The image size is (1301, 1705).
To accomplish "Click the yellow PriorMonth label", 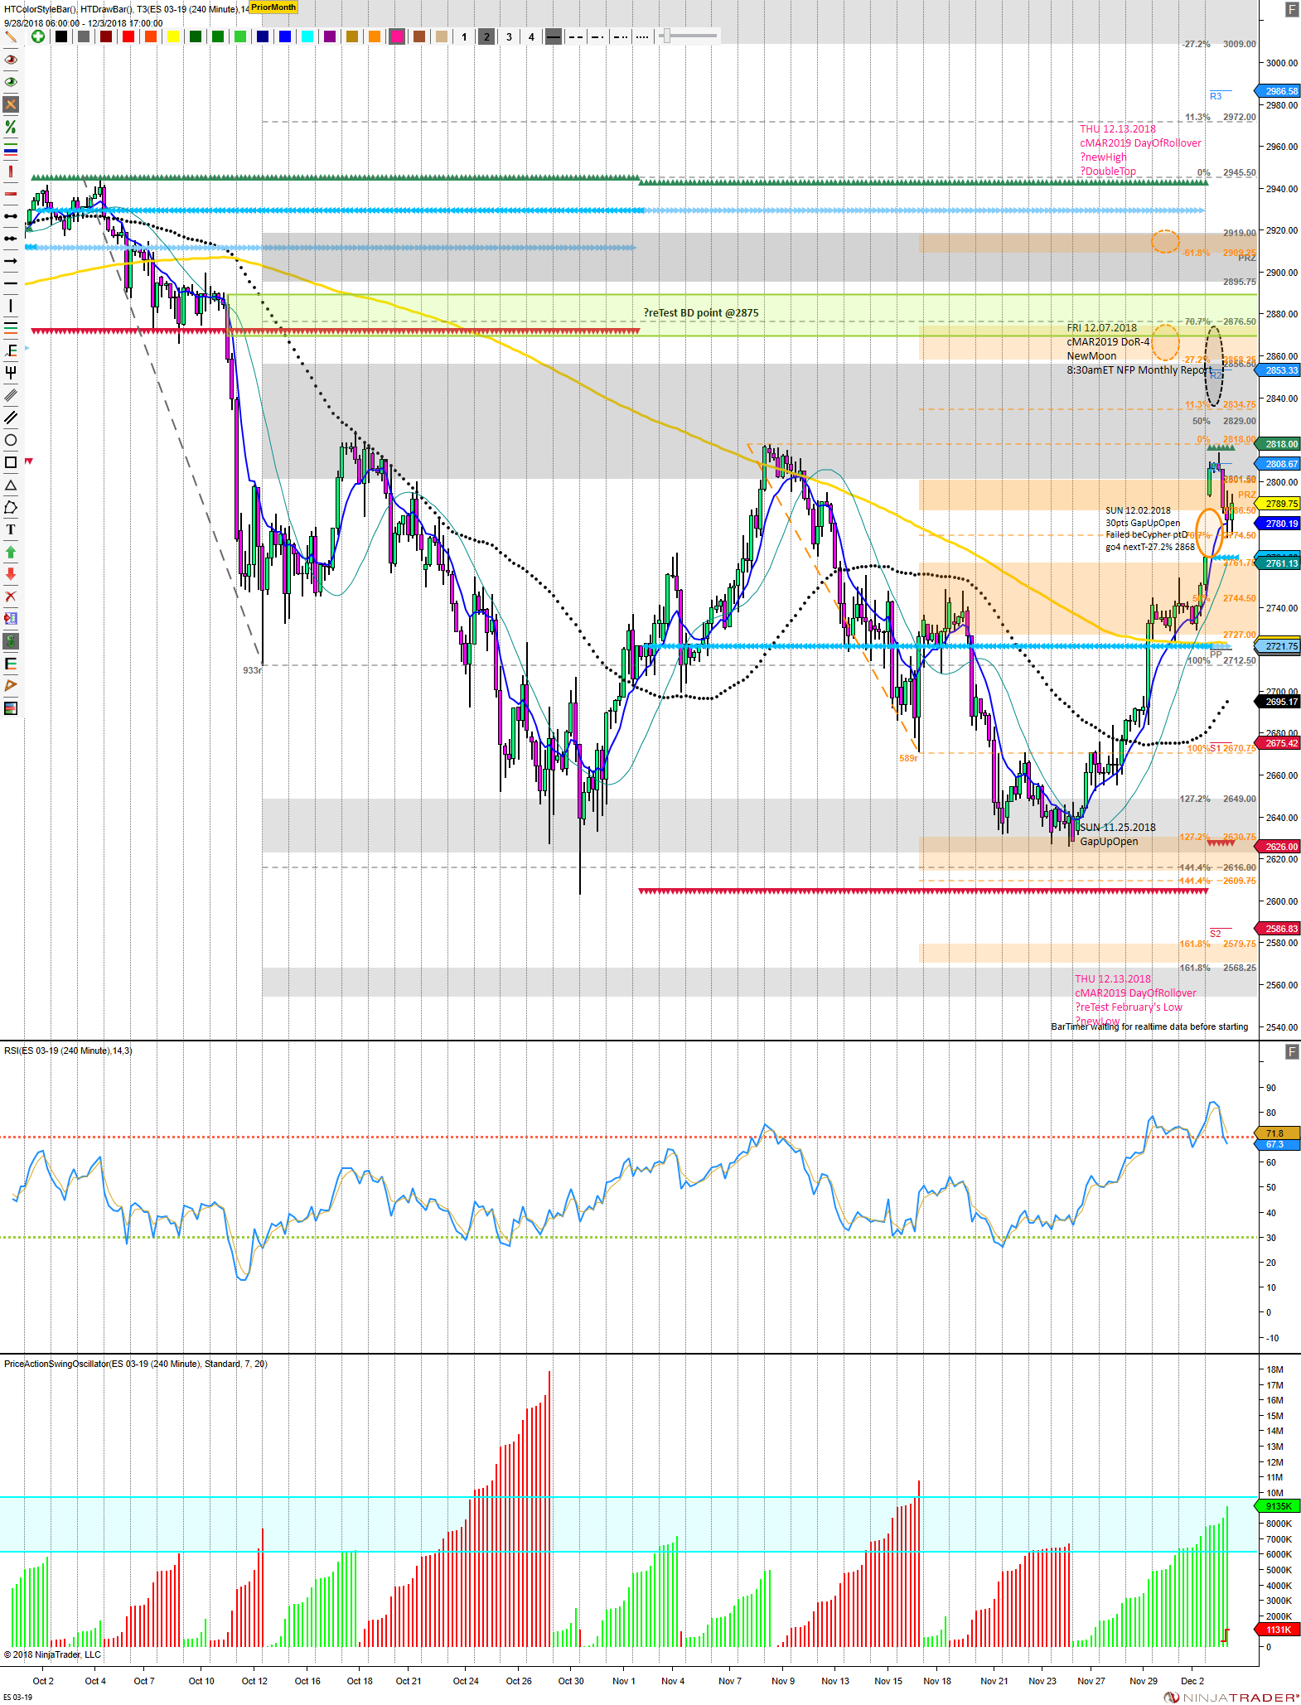I will click(273, 7).
